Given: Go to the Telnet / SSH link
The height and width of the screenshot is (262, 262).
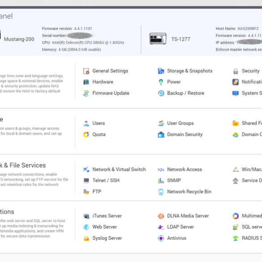Looking at the screenshot, I should point(106,180).
